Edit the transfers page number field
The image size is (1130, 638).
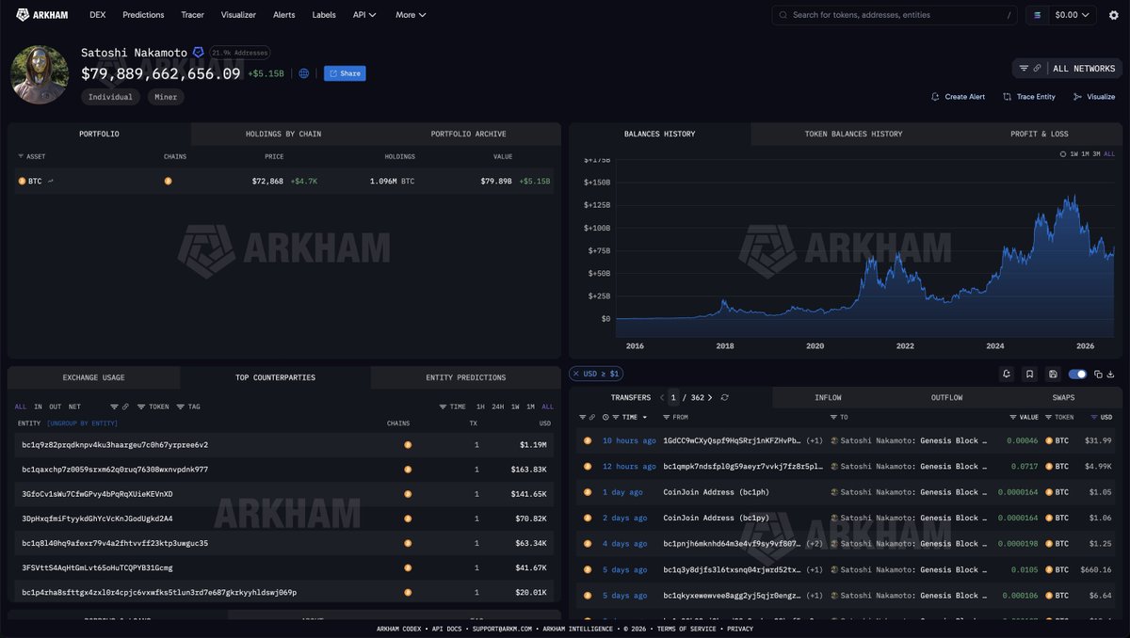click(x=673, y=398)
